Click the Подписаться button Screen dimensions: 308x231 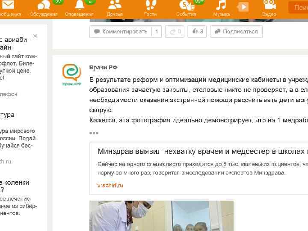tap(236, 31)
